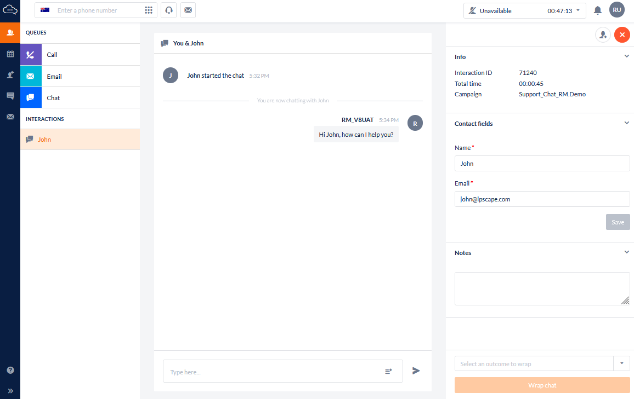Viewport: 634px width, 399px height.
Task: Click the add participant icon
Action: tap(603, 35)
